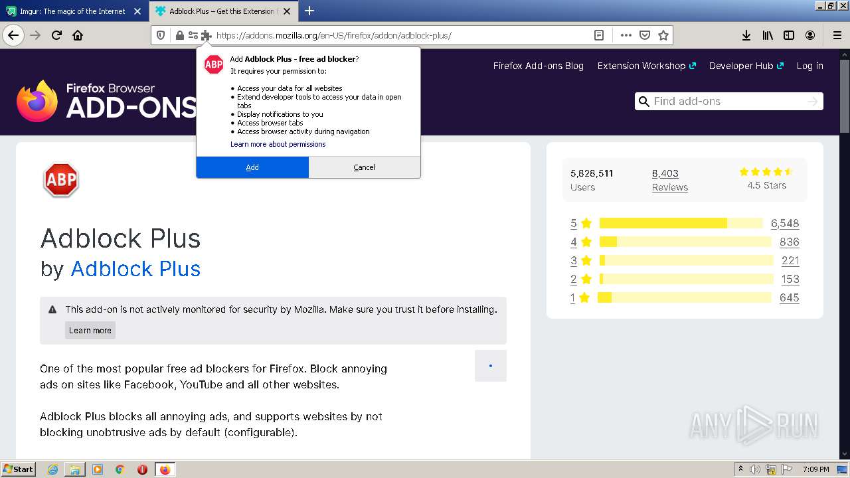The image size is (850, 478).
Task: Click the browser forward arrow
Action: pos(35,35)
